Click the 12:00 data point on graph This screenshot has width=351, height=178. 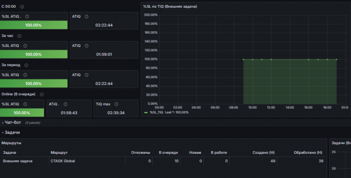(x=271, y=59)
